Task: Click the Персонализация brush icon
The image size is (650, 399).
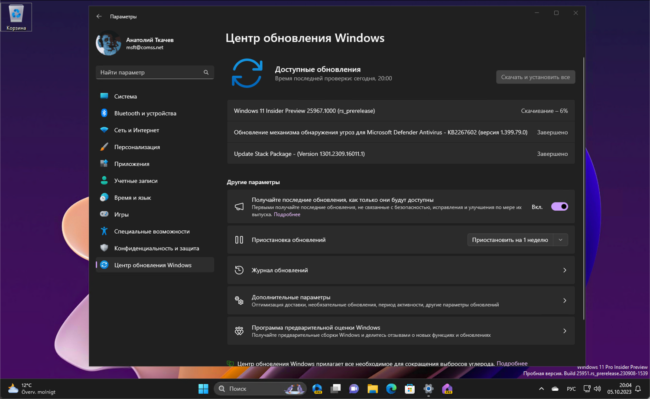Action: pyautogui.click(x=104, y=147)
